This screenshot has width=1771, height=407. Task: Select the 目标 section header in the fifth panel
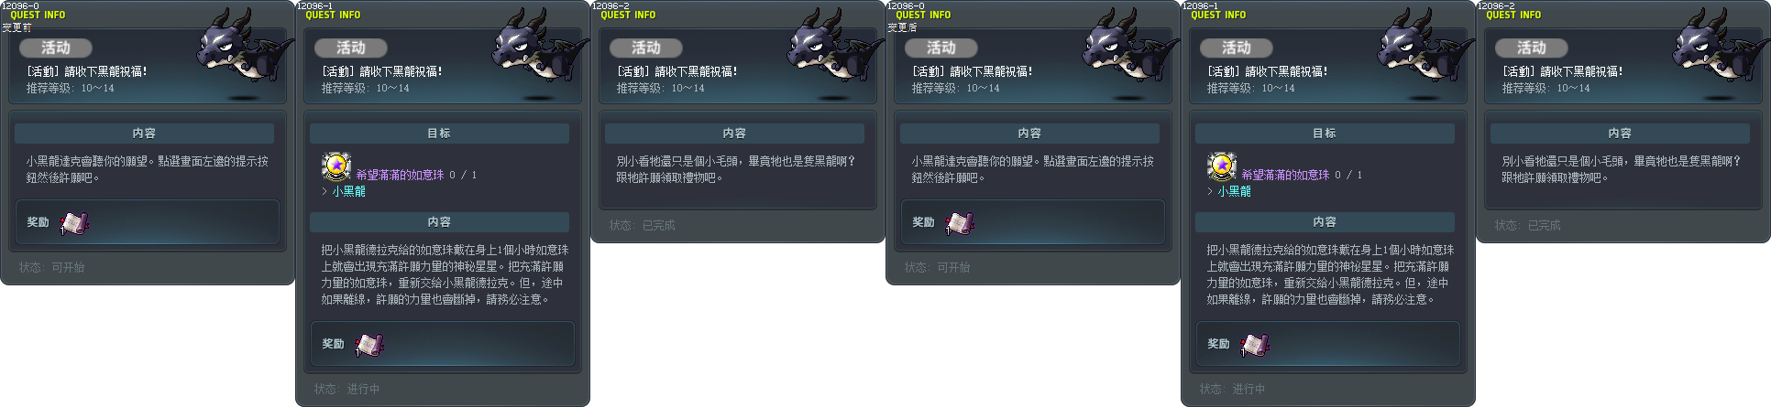[1325, 134]
